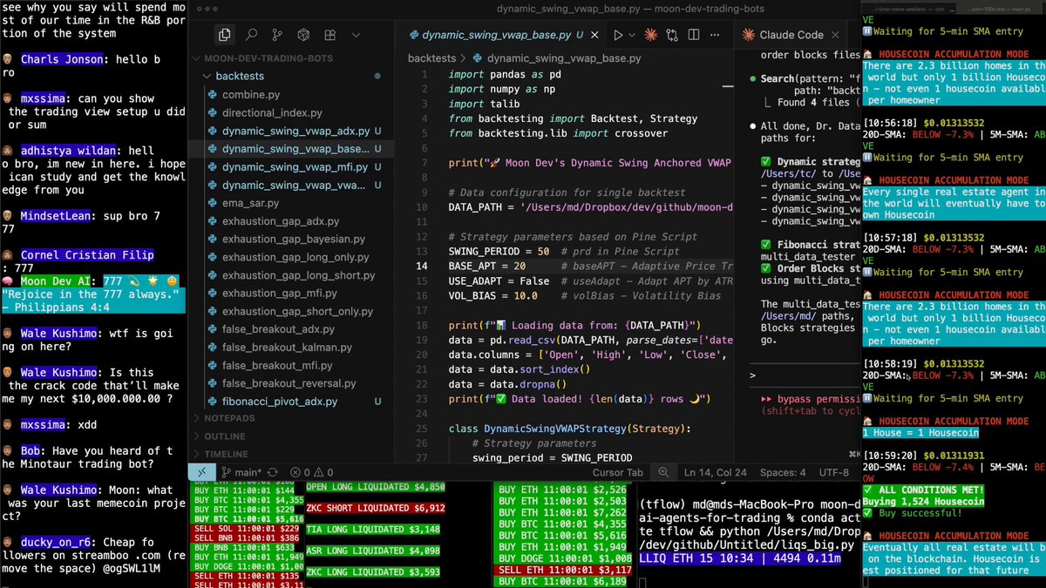
Task: Click the sync changes icon beside main*
Action: click(272, 472)
